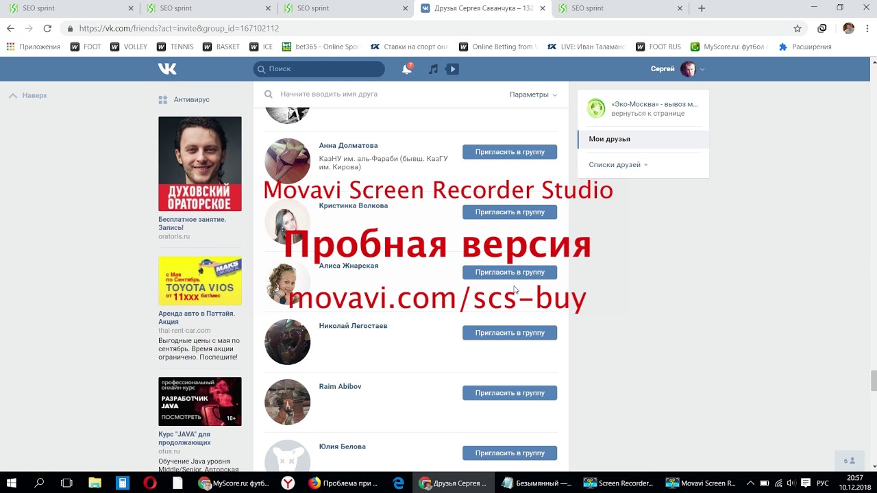Click the Антивирус grid icon
Screen dimensions: 877x493
[163, 100]
